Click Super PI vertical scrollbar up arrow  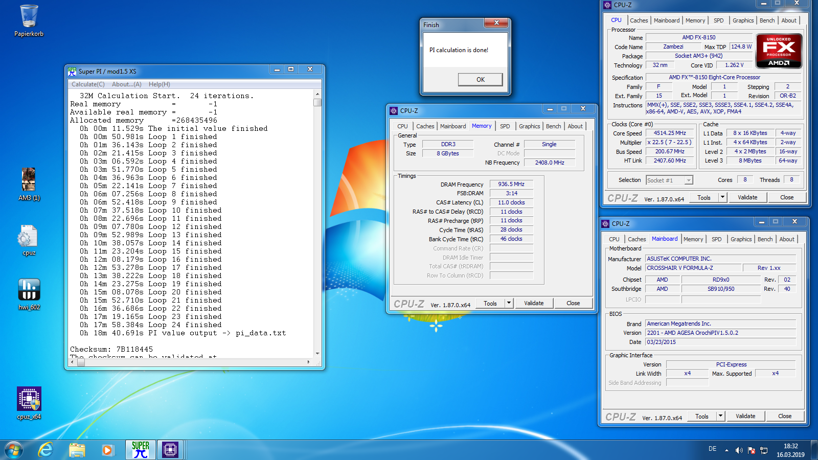click(x=317, y=94)
